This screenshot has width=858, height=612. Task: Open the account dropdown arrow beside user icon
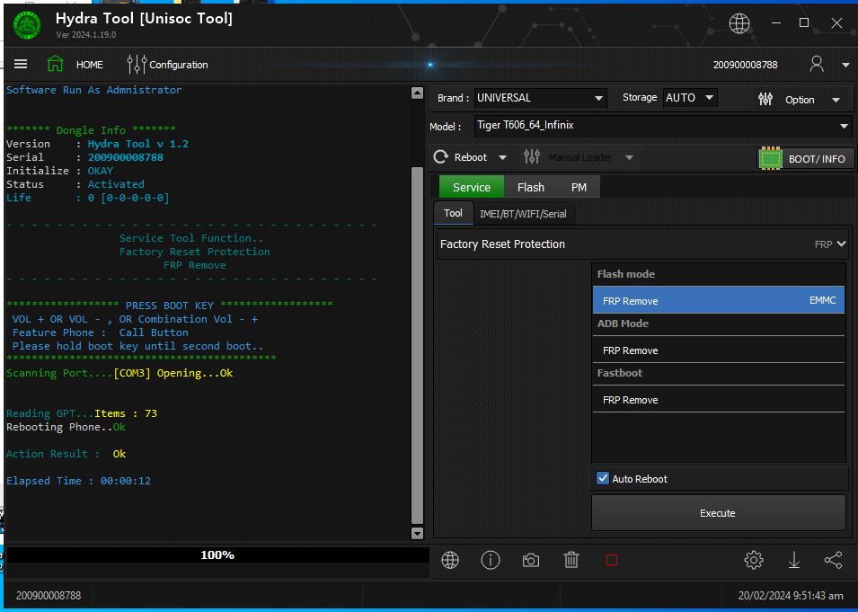[845, 65]
